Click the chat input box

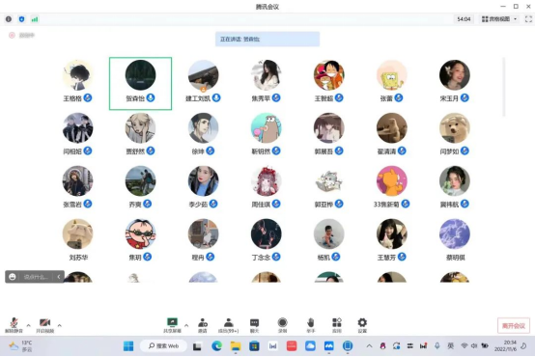point(36,277)
